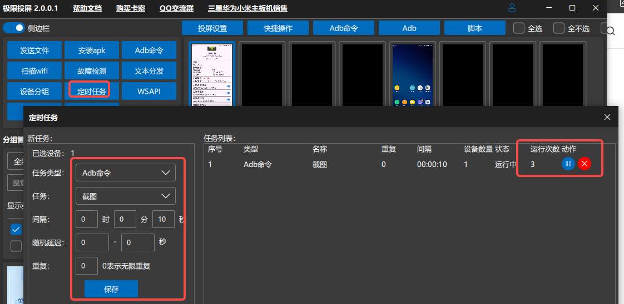Switch to the 脚本 tab

tap(475, 28)
